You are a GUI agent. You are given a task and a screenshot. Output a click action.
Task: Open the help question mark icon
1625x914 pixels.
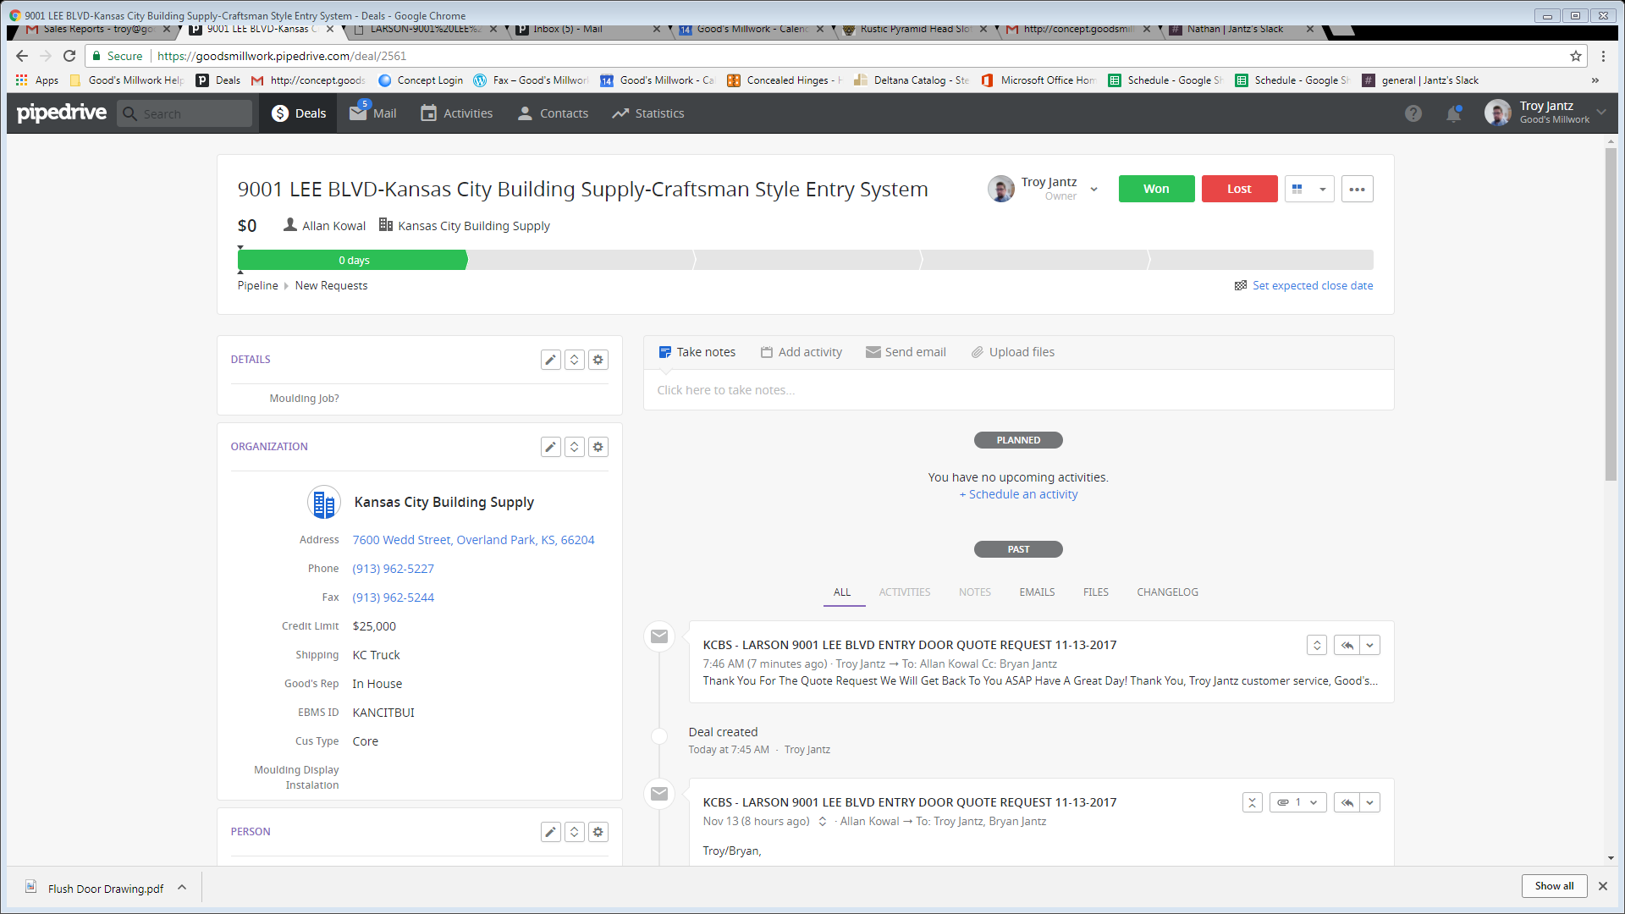pos(1413,113)
